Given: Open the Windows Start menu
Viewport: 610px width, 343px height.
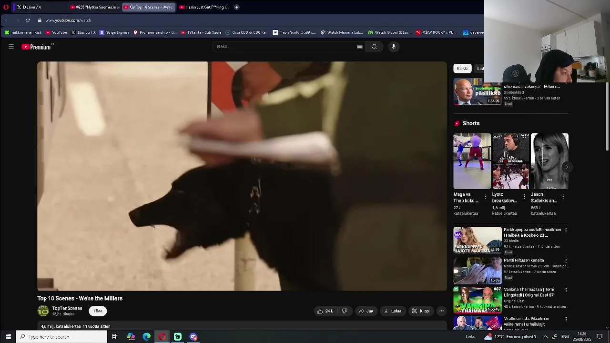Looking at the screenshot, I should click(x=8, y=337).
